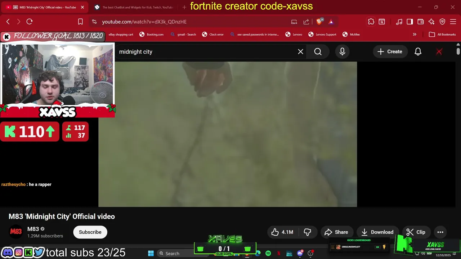Share the Midnight City video
The width and height of the screenshot is (461, 259).
pos(336,232)
